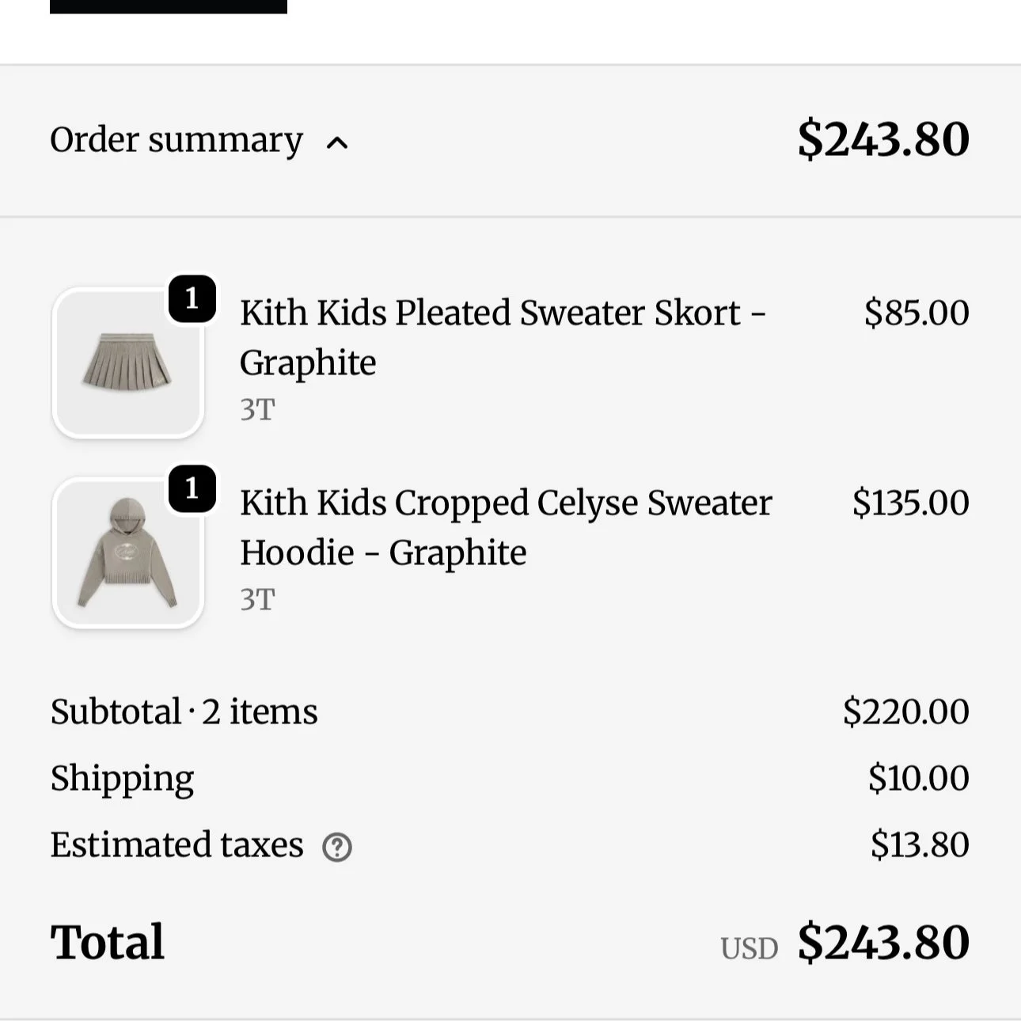Click the hoodie quantity badge
Viewport: 1021px width, 1021px height.
[192, 488]
